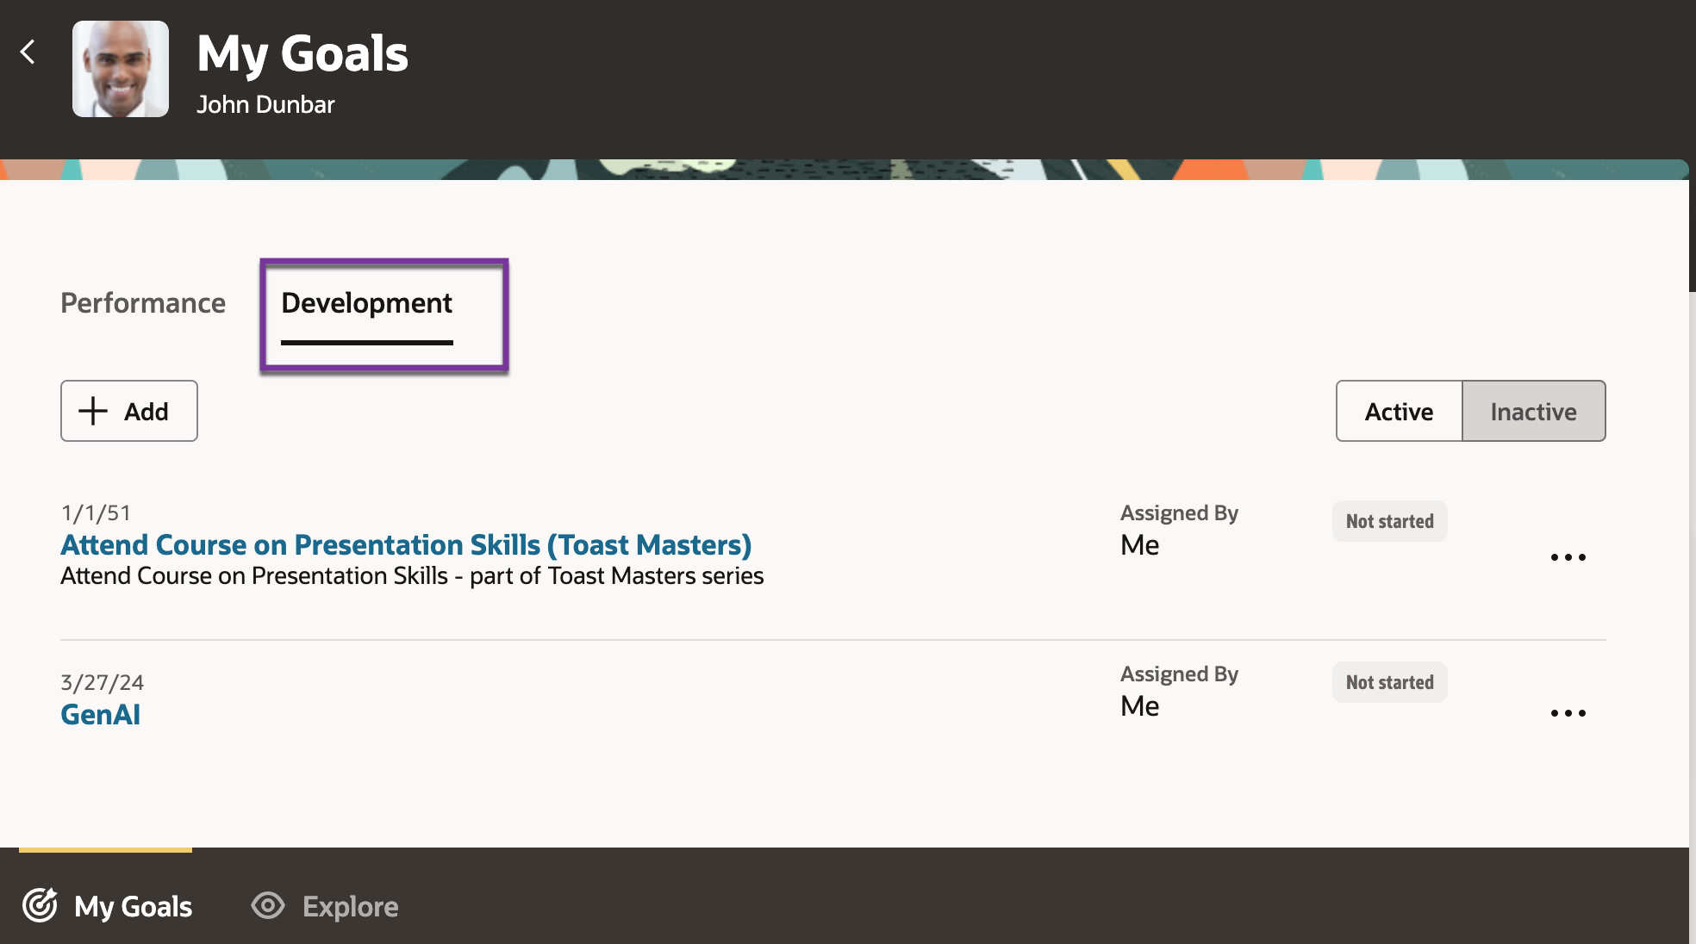Click the Explore eye icon
The width and height of the screenshot is (1696, 944).
point(268,905)
